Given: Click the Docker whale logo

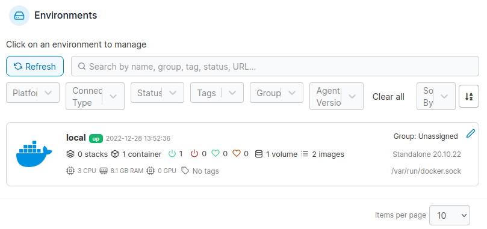Looking at the screenshot, I should tap(34, 154).
